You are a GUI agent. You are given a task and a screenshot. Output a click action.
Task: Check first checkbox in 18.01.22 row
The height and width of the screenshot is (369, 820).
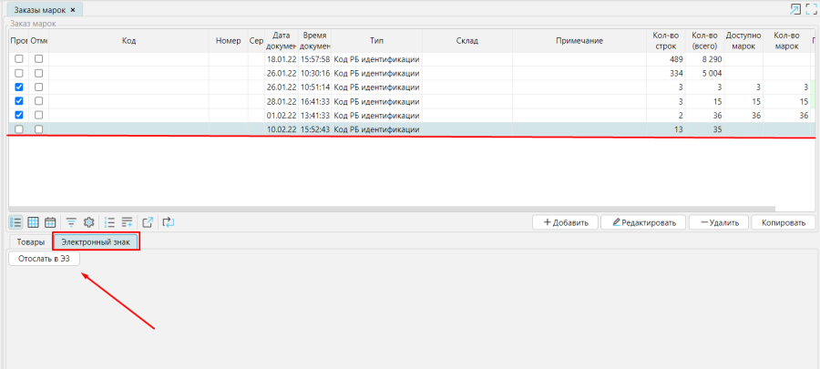[19, 59]
